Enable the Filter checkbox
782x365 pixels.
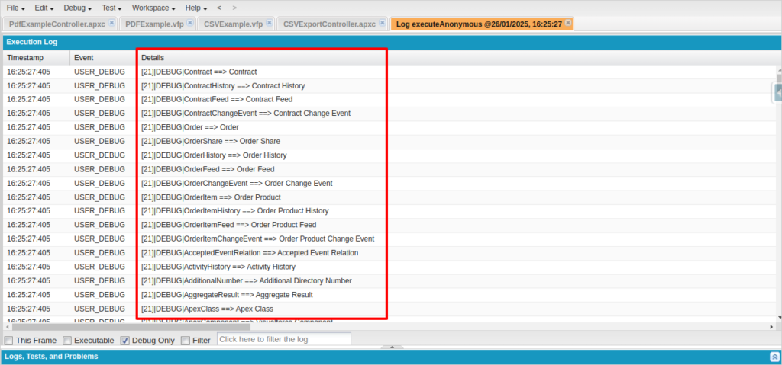(185, 341)
